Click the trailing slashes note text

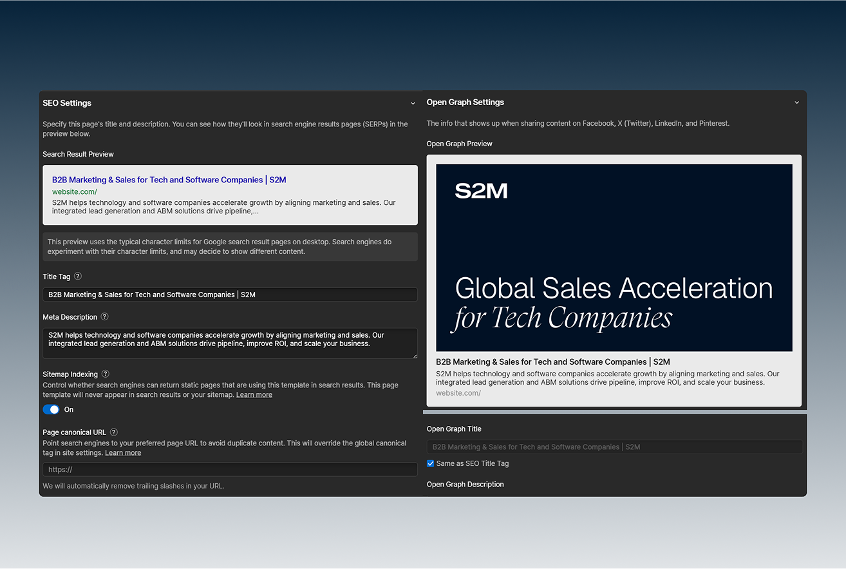133,486
